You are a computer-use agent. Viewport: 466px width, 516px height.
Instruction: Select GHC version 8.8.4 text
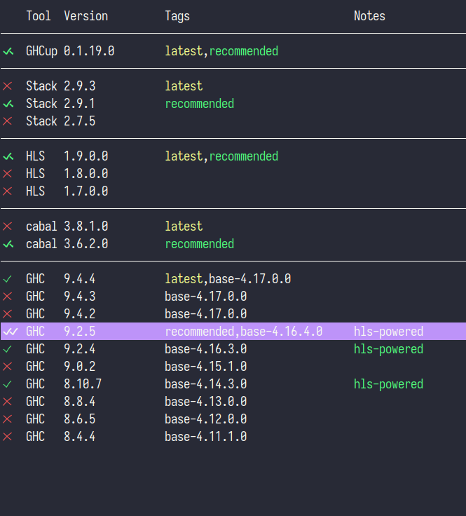(x=80, y=401)
